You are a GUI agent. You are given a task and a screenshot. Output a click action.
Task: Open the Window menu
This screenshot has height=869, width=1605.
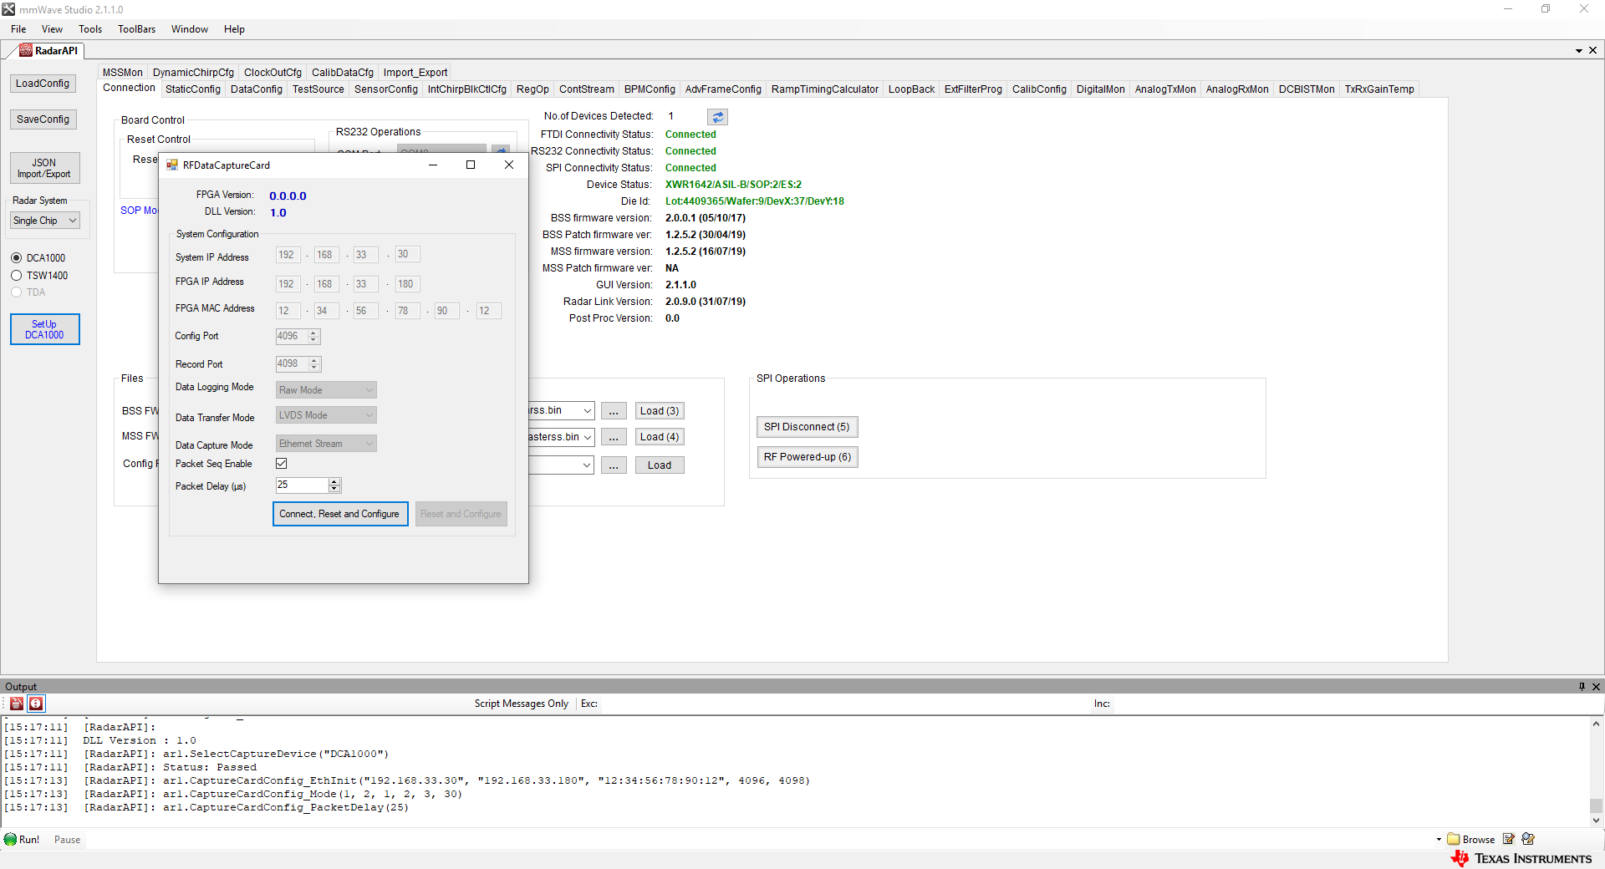pos(190,29)
